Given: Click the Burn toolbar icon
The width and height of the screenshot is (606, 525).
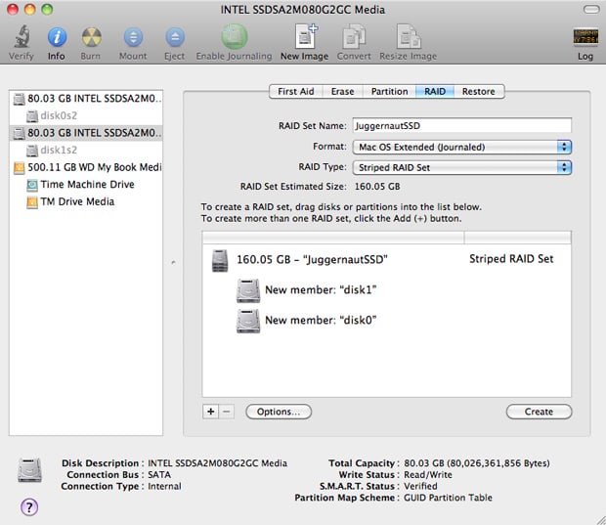Looking at the screenshot, I should [x=91, y=37].
